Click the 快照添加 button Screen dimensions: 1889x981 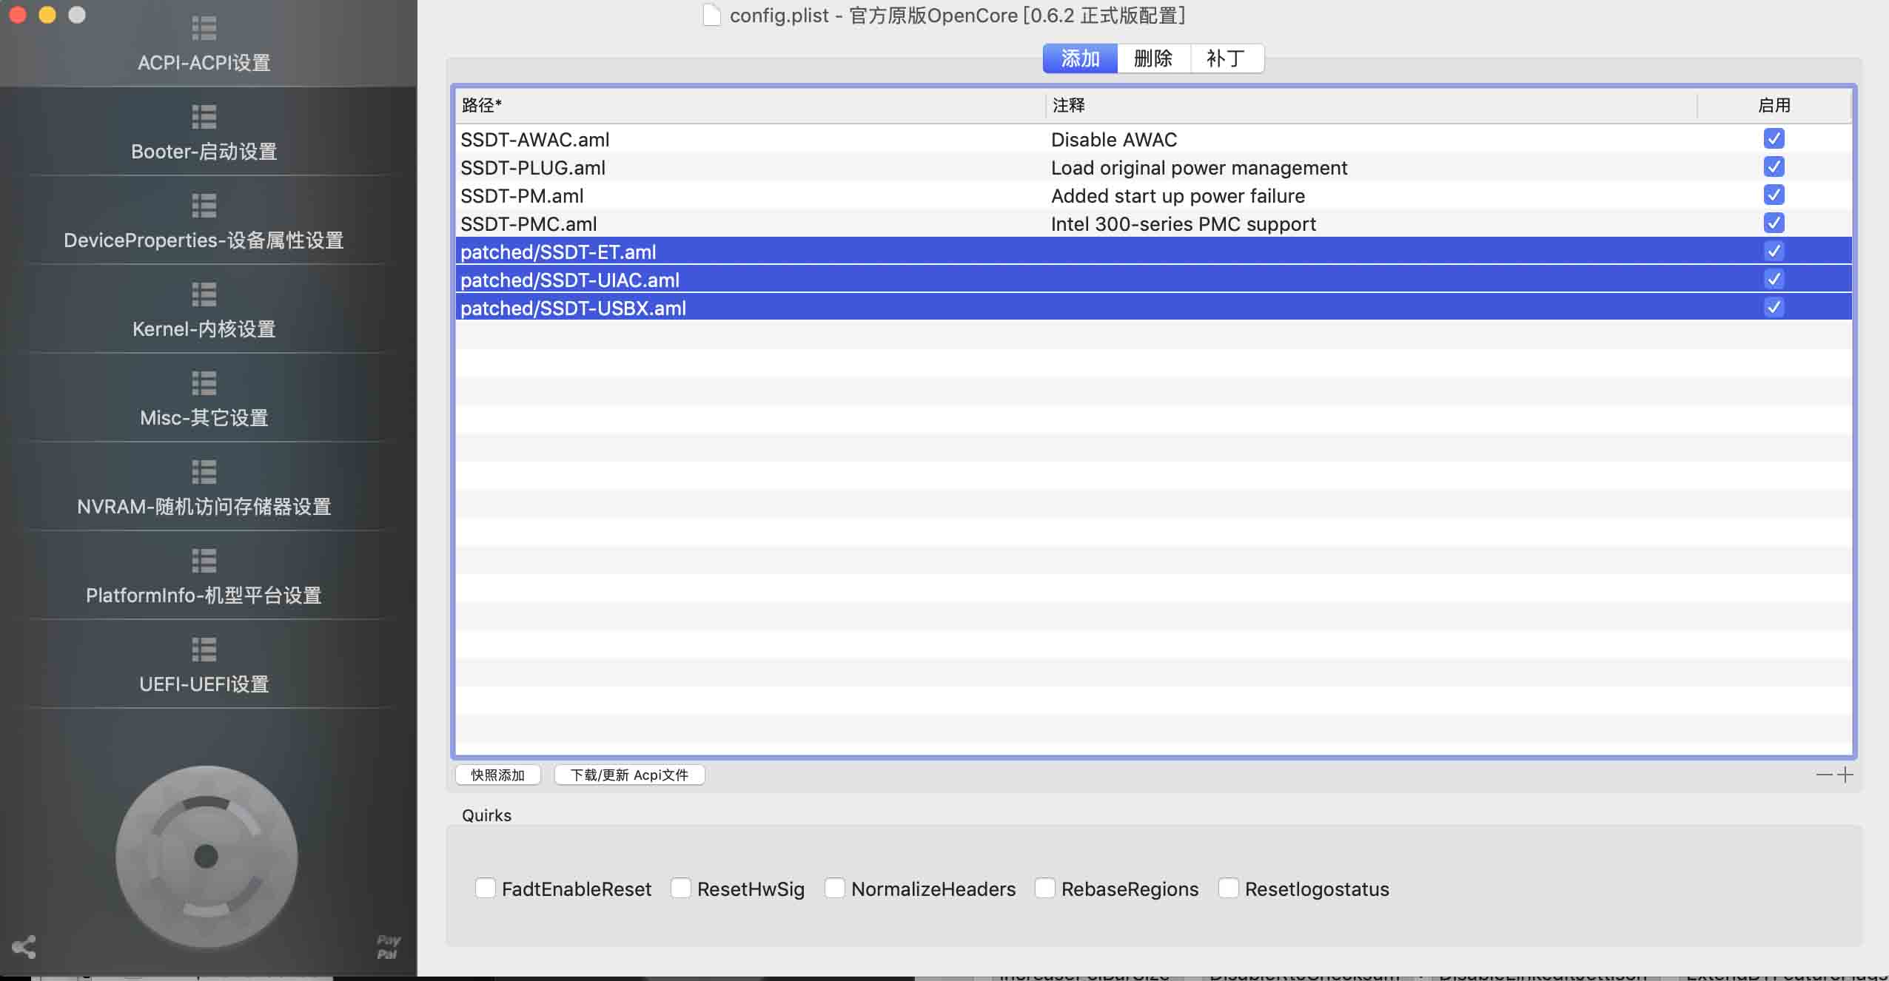pyautogui.click(x=497, y=775)
